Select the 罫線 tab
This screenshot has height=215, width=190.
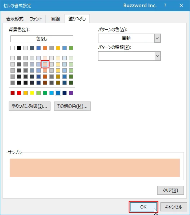tap(55, 19)
